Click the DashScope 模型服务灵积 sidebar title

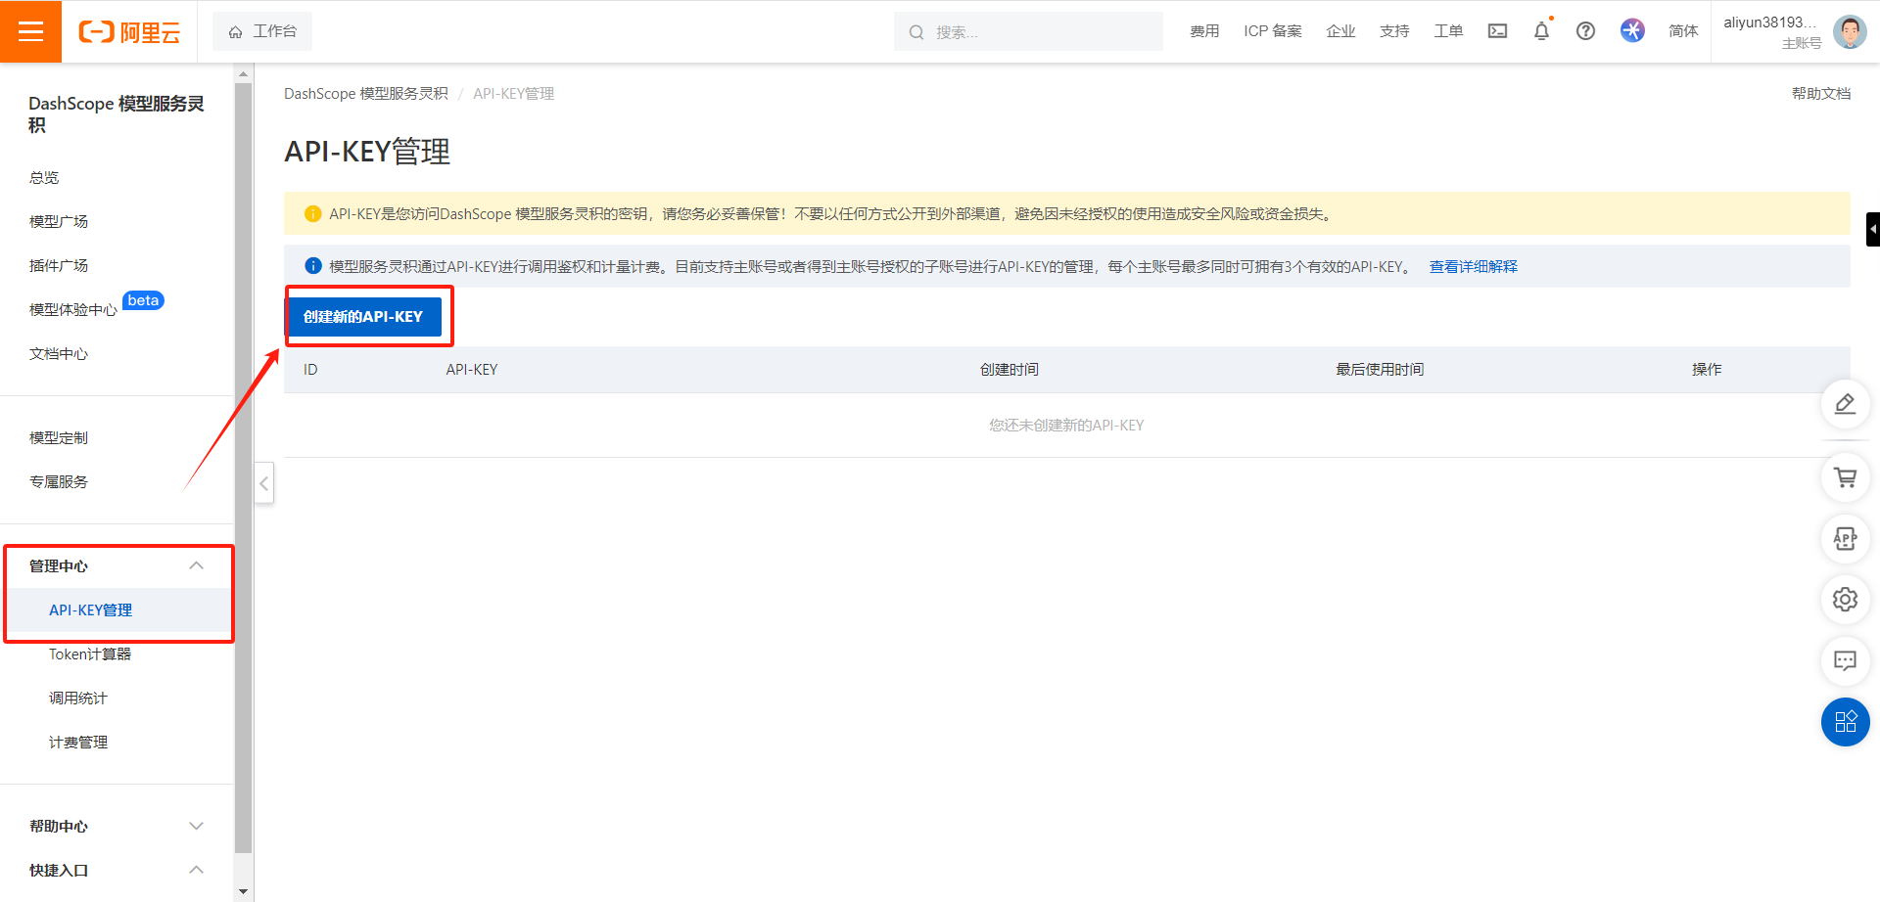pyautogui.click(x=117, y=113)
